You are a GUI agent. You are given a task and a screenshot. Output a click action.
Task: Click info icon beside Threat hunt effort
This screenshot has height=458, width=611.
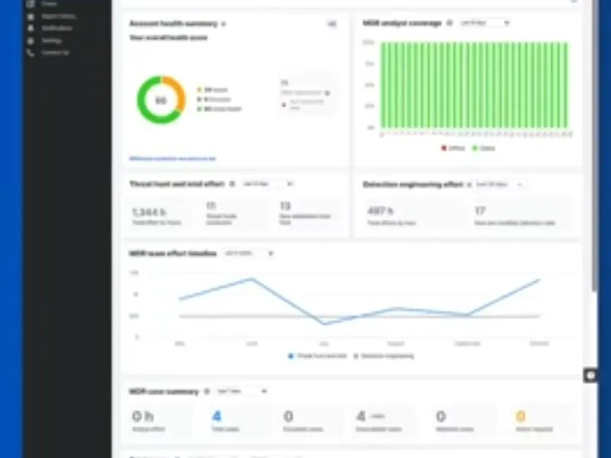point(231,184)
